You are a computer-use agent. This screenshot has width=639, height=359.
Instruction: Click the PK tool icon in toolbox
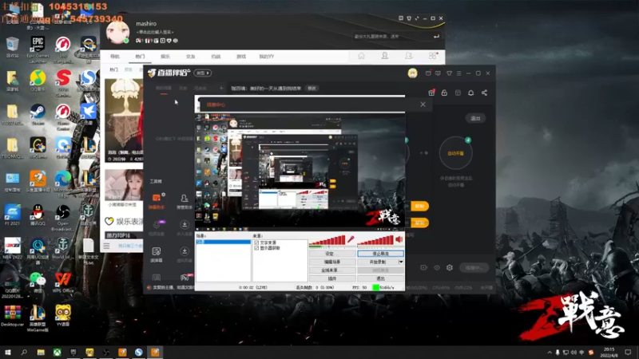coord(185,278)
